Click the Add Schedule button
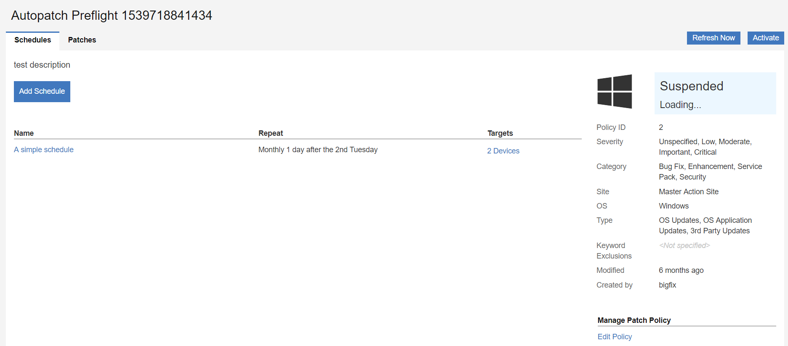The image size is (788, 346). [x=42, y=91]
